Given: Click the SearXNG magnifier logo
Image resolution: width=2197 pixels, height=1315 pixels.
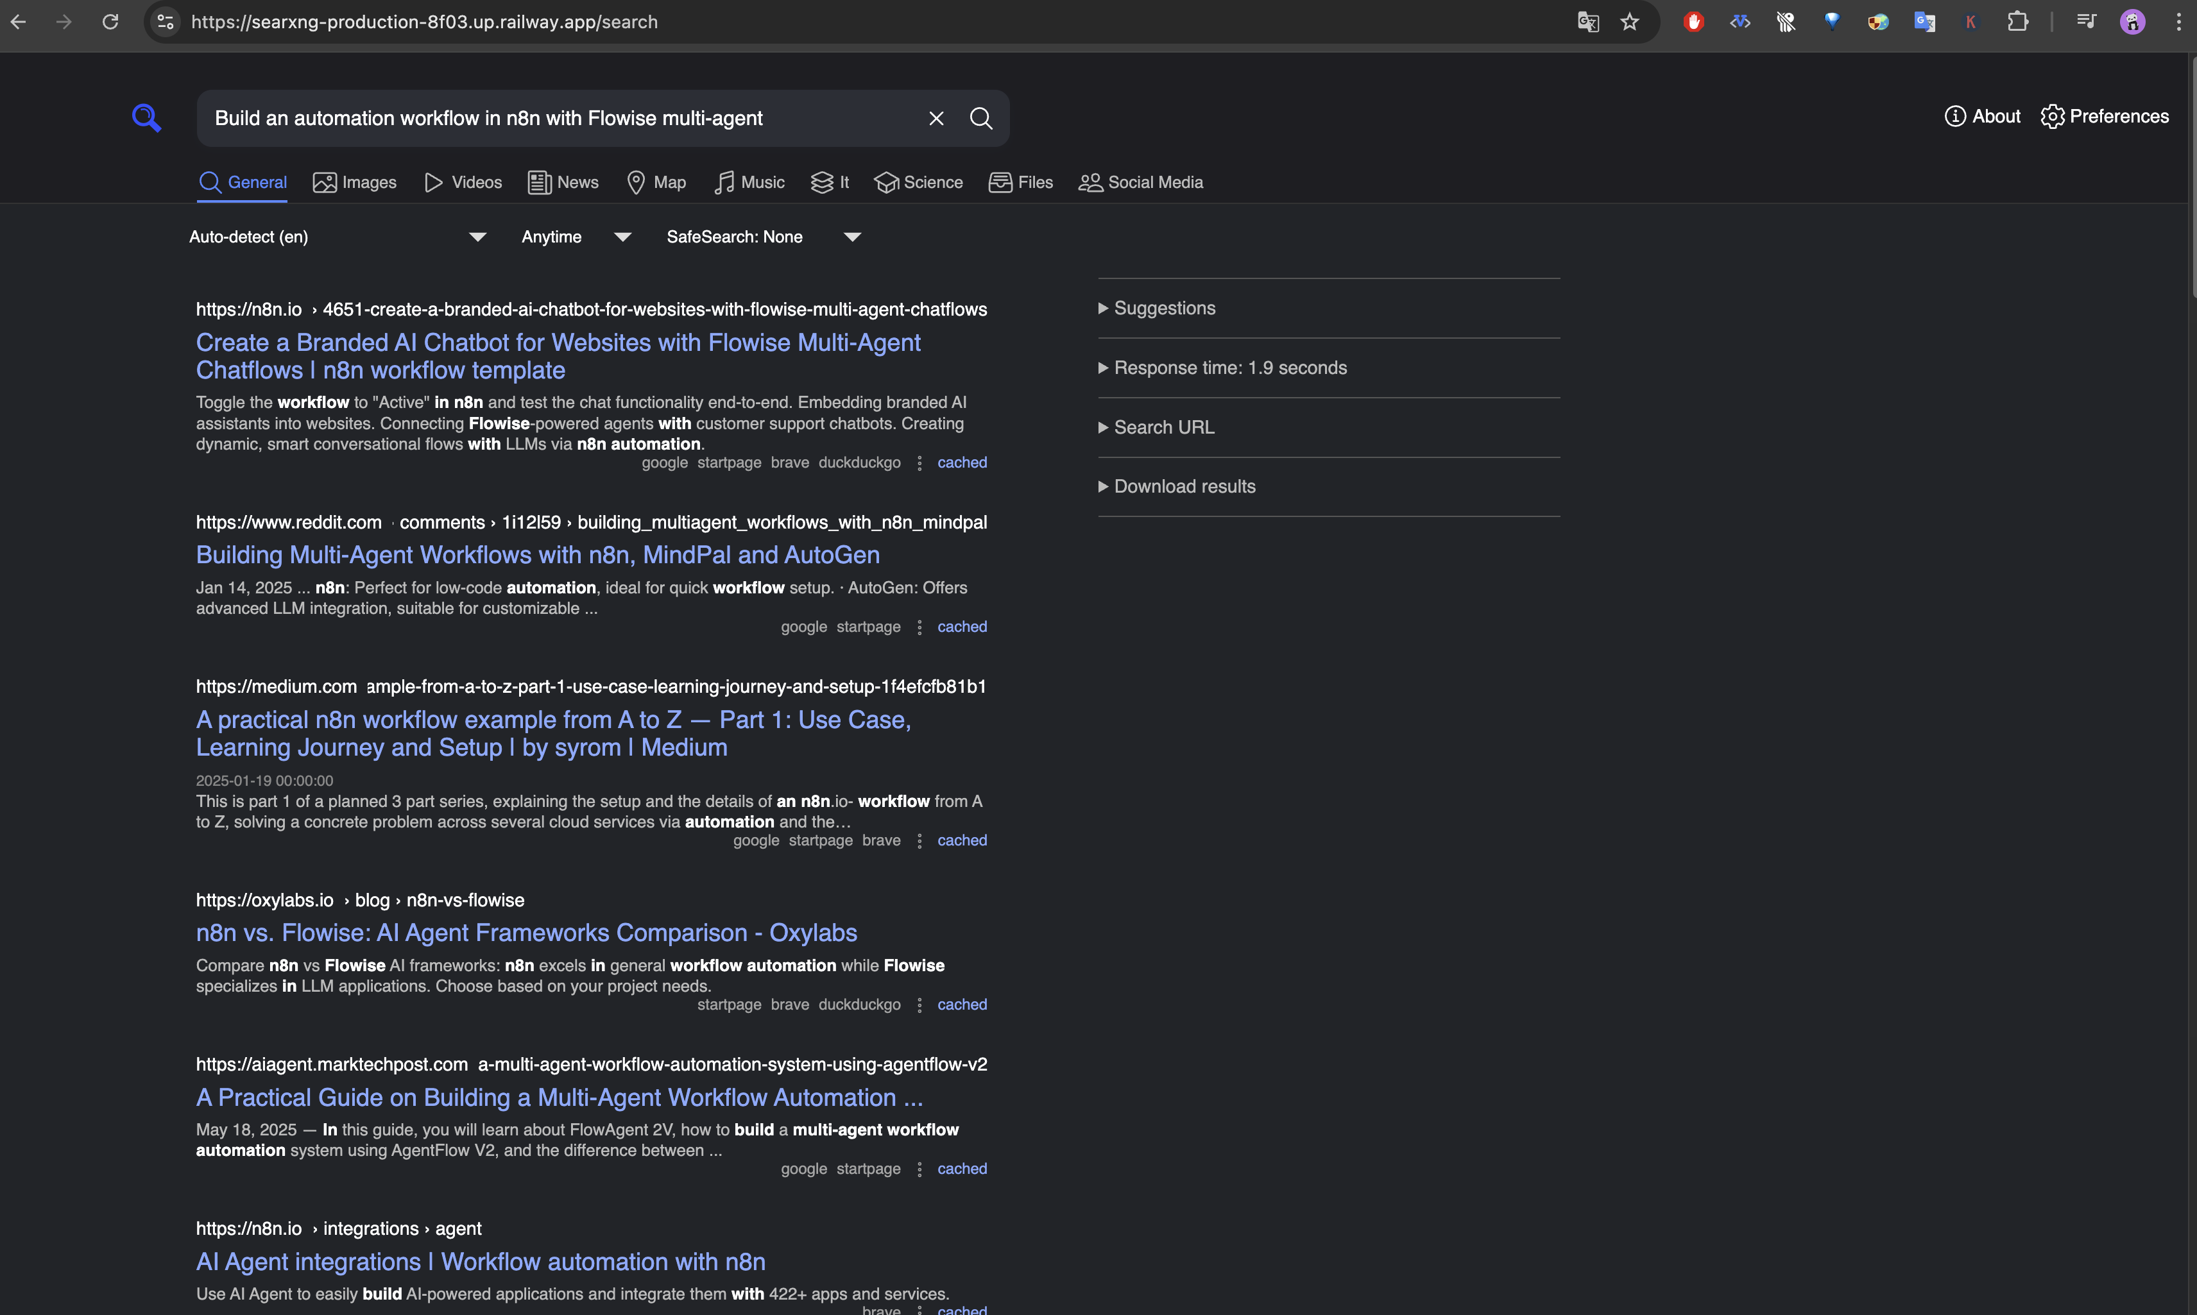Looking at the screenshot, I should point(146,118).
